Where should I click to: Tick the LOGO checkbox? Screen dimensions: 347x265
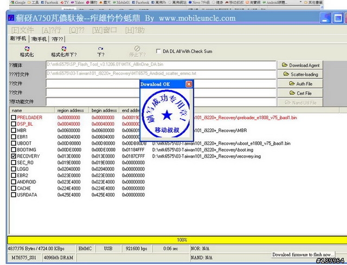pyautogui.click(x=14, y=169)
